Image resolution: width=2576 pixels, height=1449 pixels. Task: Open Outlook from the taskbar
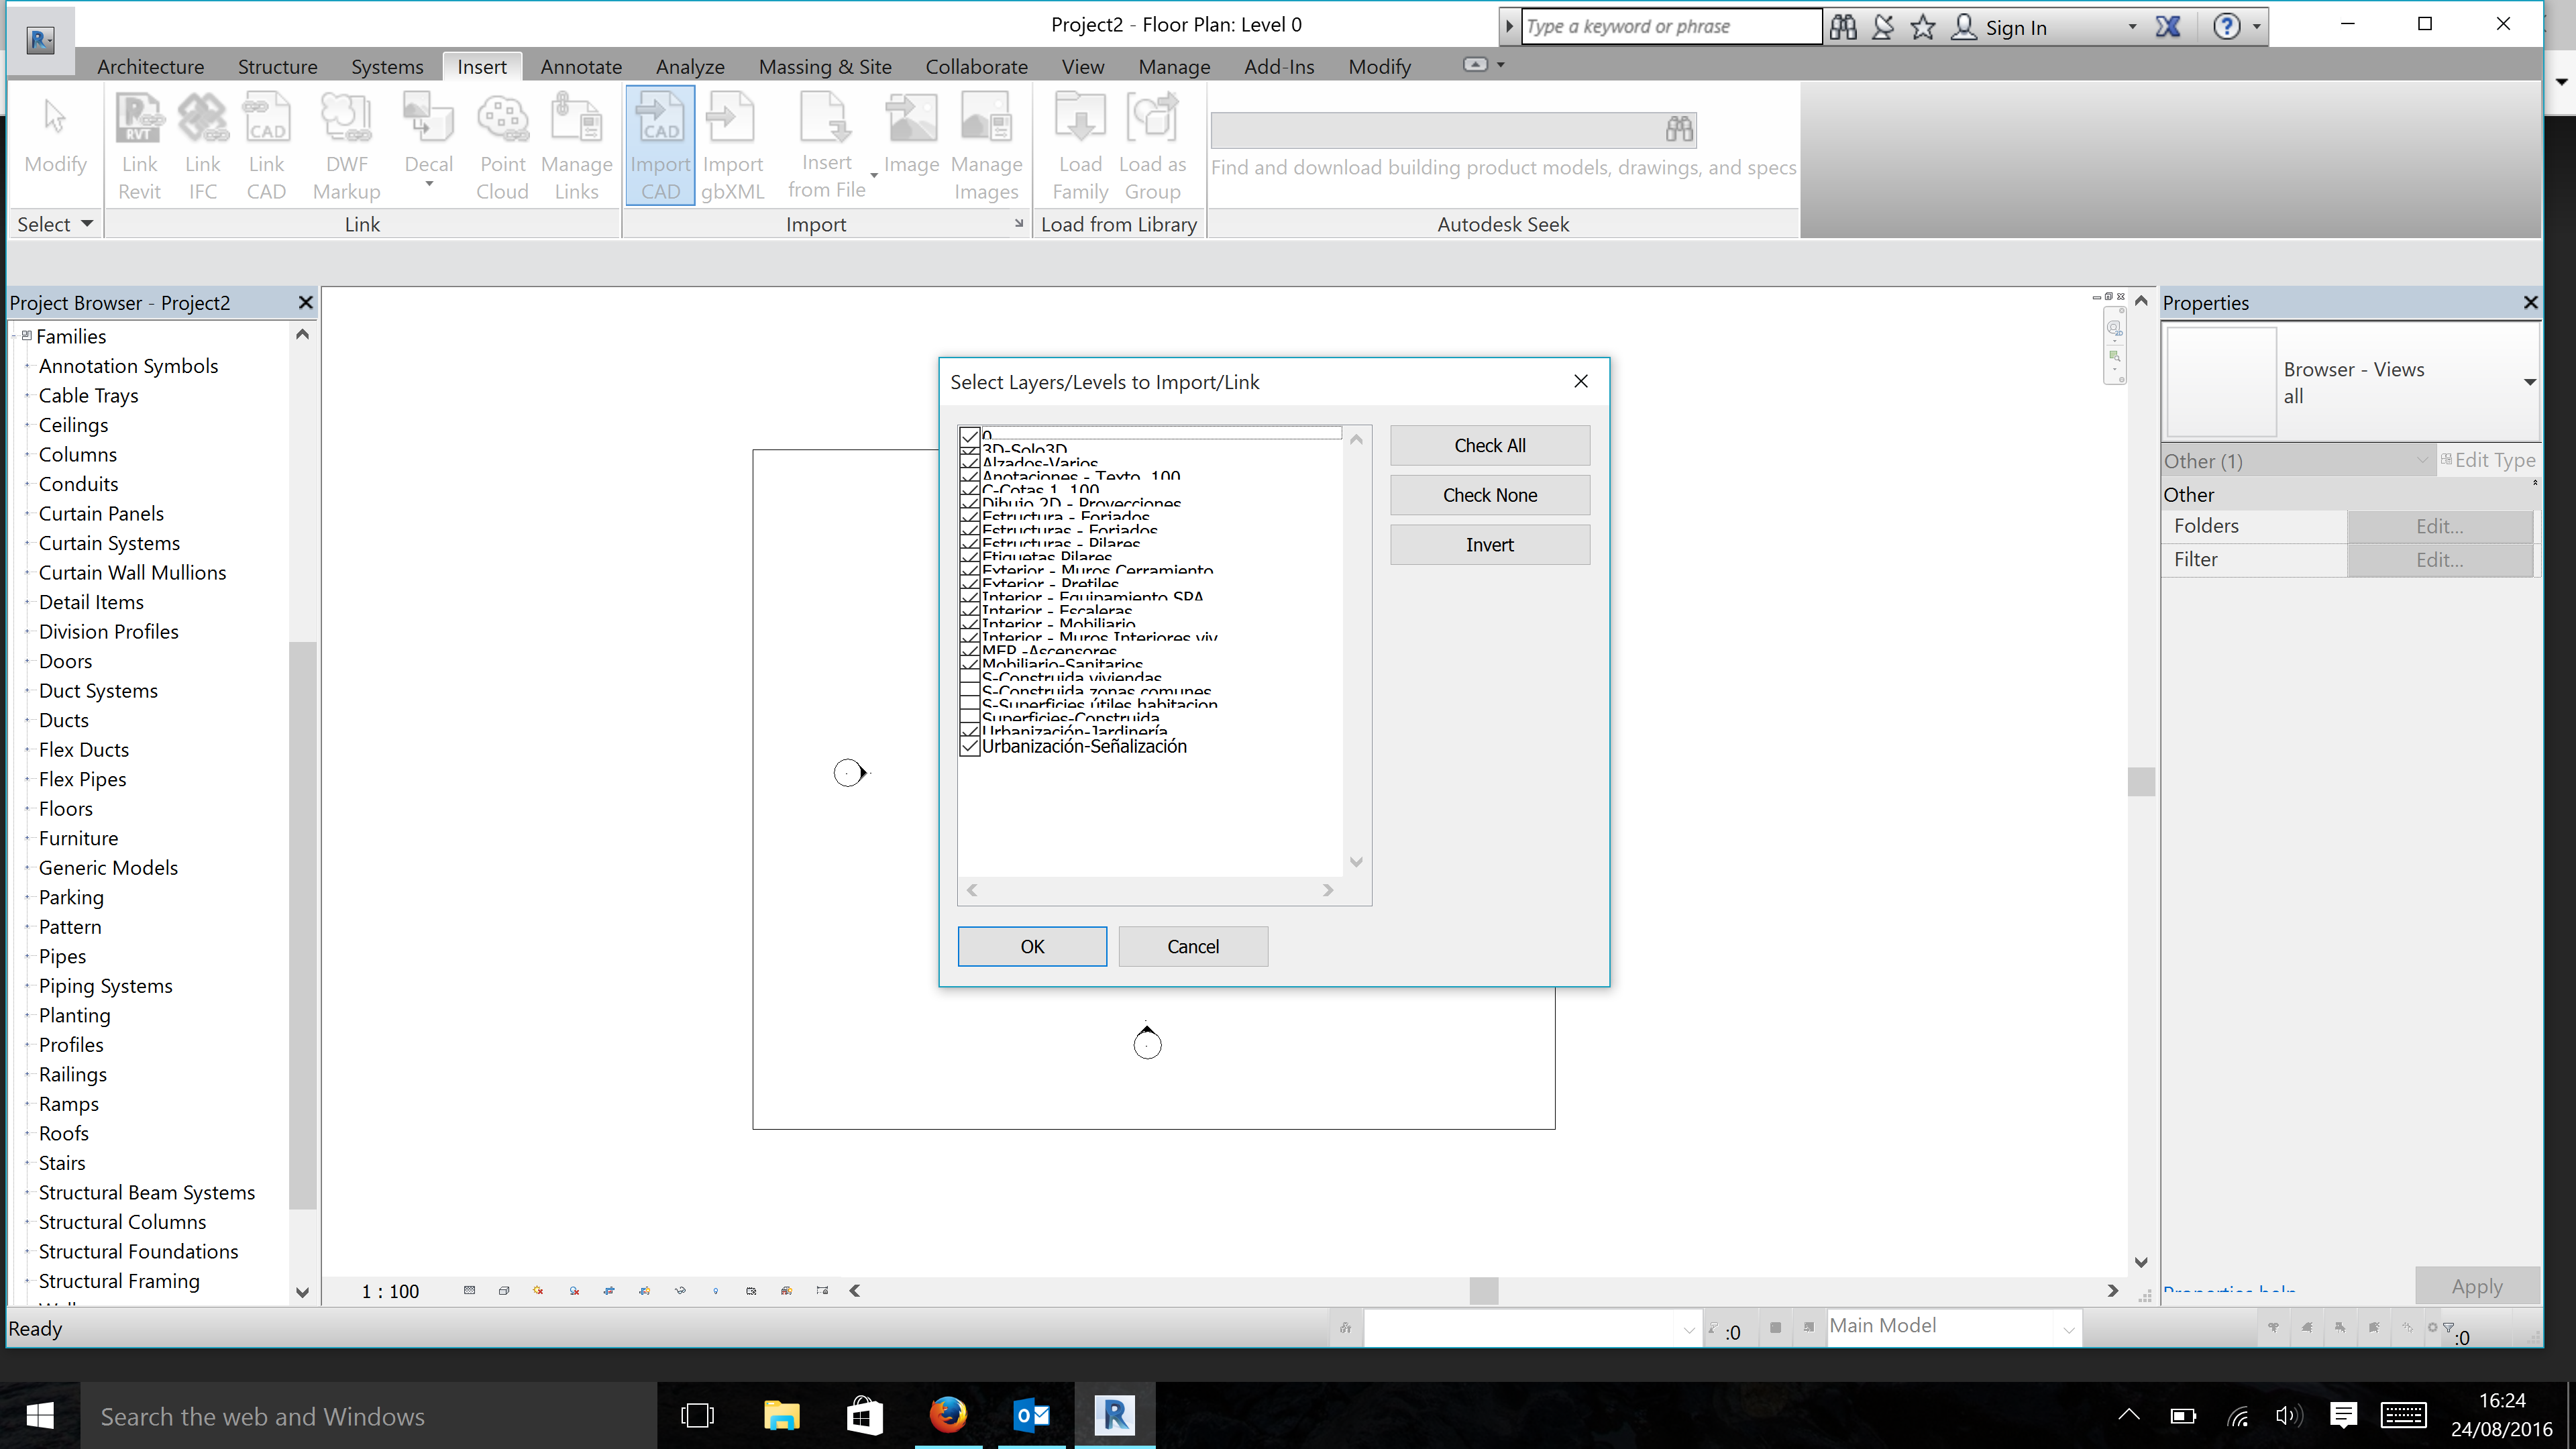[x=1031, y=1415]
